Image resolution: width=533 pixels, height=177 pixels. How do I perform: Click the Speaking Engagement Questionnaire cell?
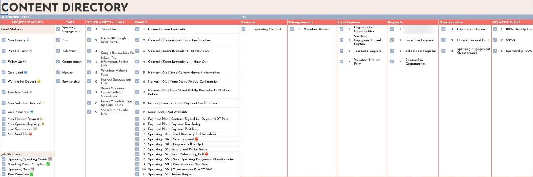pos(473,51)
